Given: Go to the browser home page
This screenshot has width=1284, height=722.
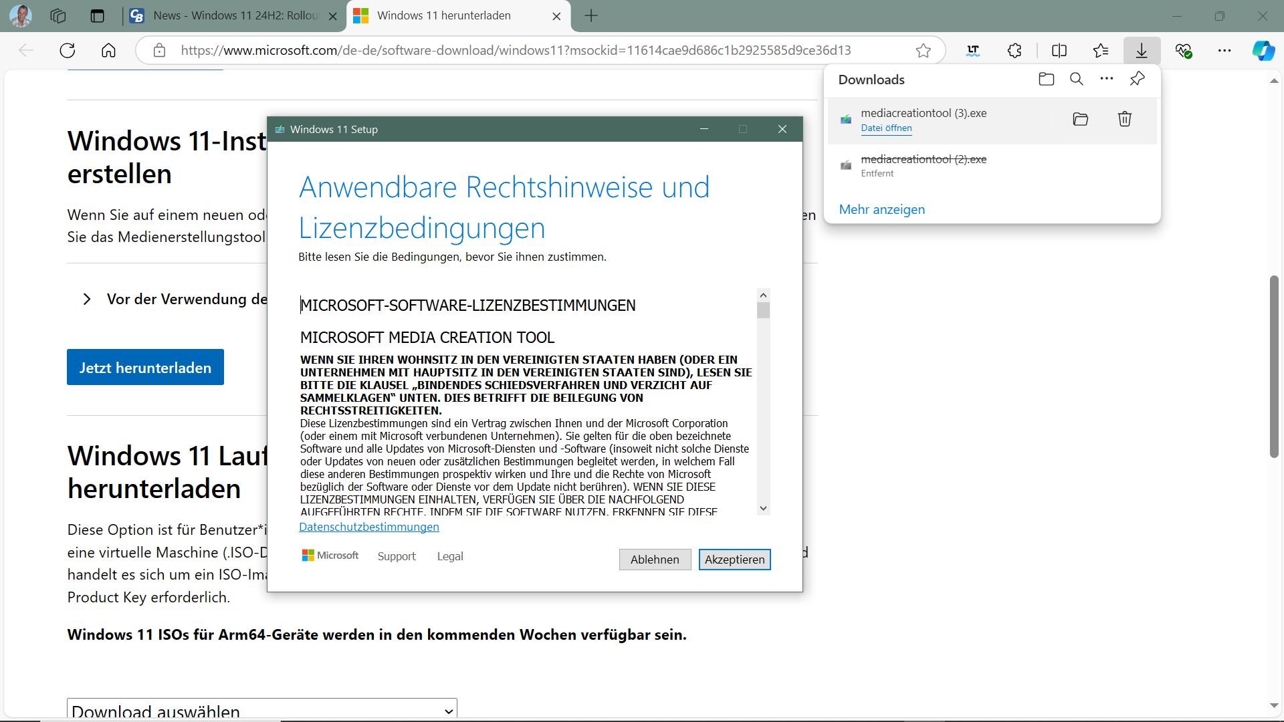Looking at the screenshot, I should (x=108, y=50).
